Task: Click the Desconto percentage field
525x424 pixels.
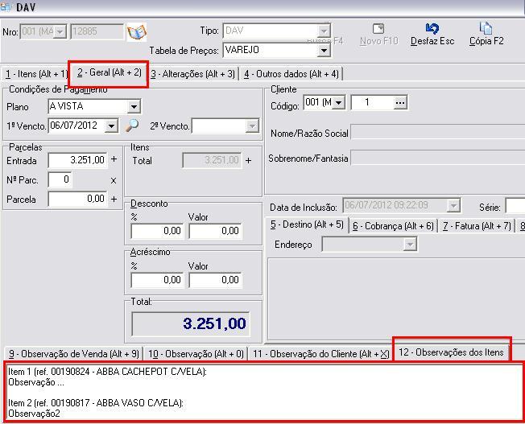Action: coord(157,231)
